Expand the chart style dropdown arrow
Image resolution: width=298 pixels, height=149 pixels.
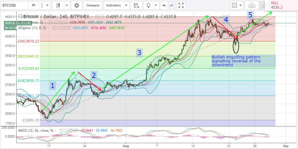66,5
